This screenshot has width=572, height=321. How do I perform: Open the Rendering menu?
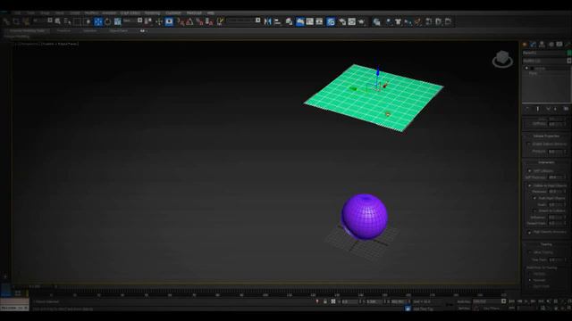click(x=153, y=13)
